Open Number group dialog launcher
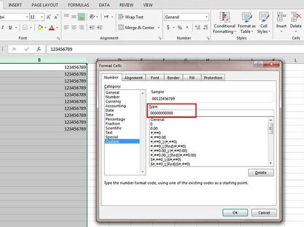 208,38
